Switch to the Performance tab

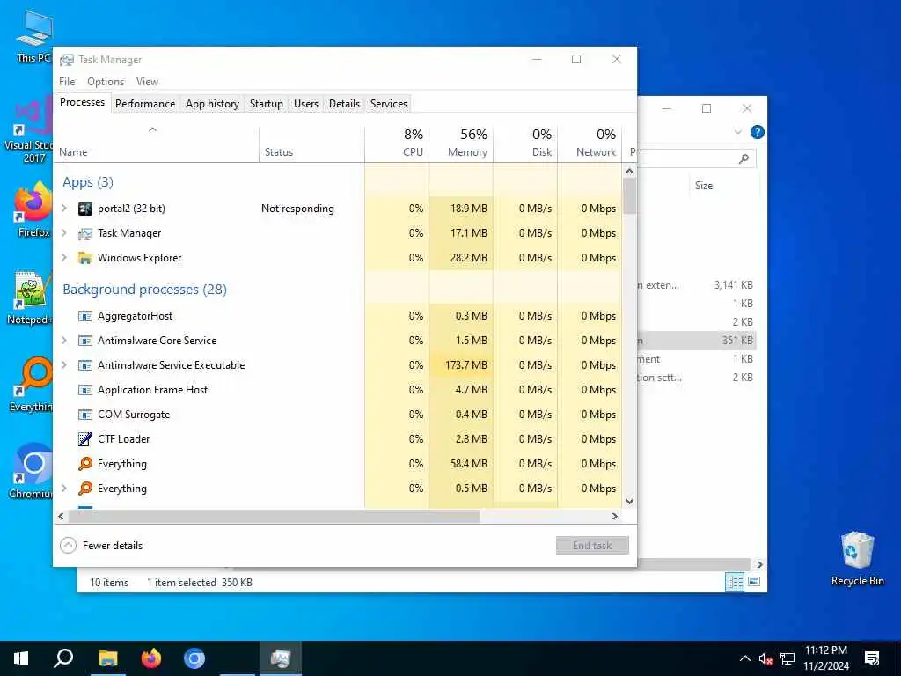(145, 104)
